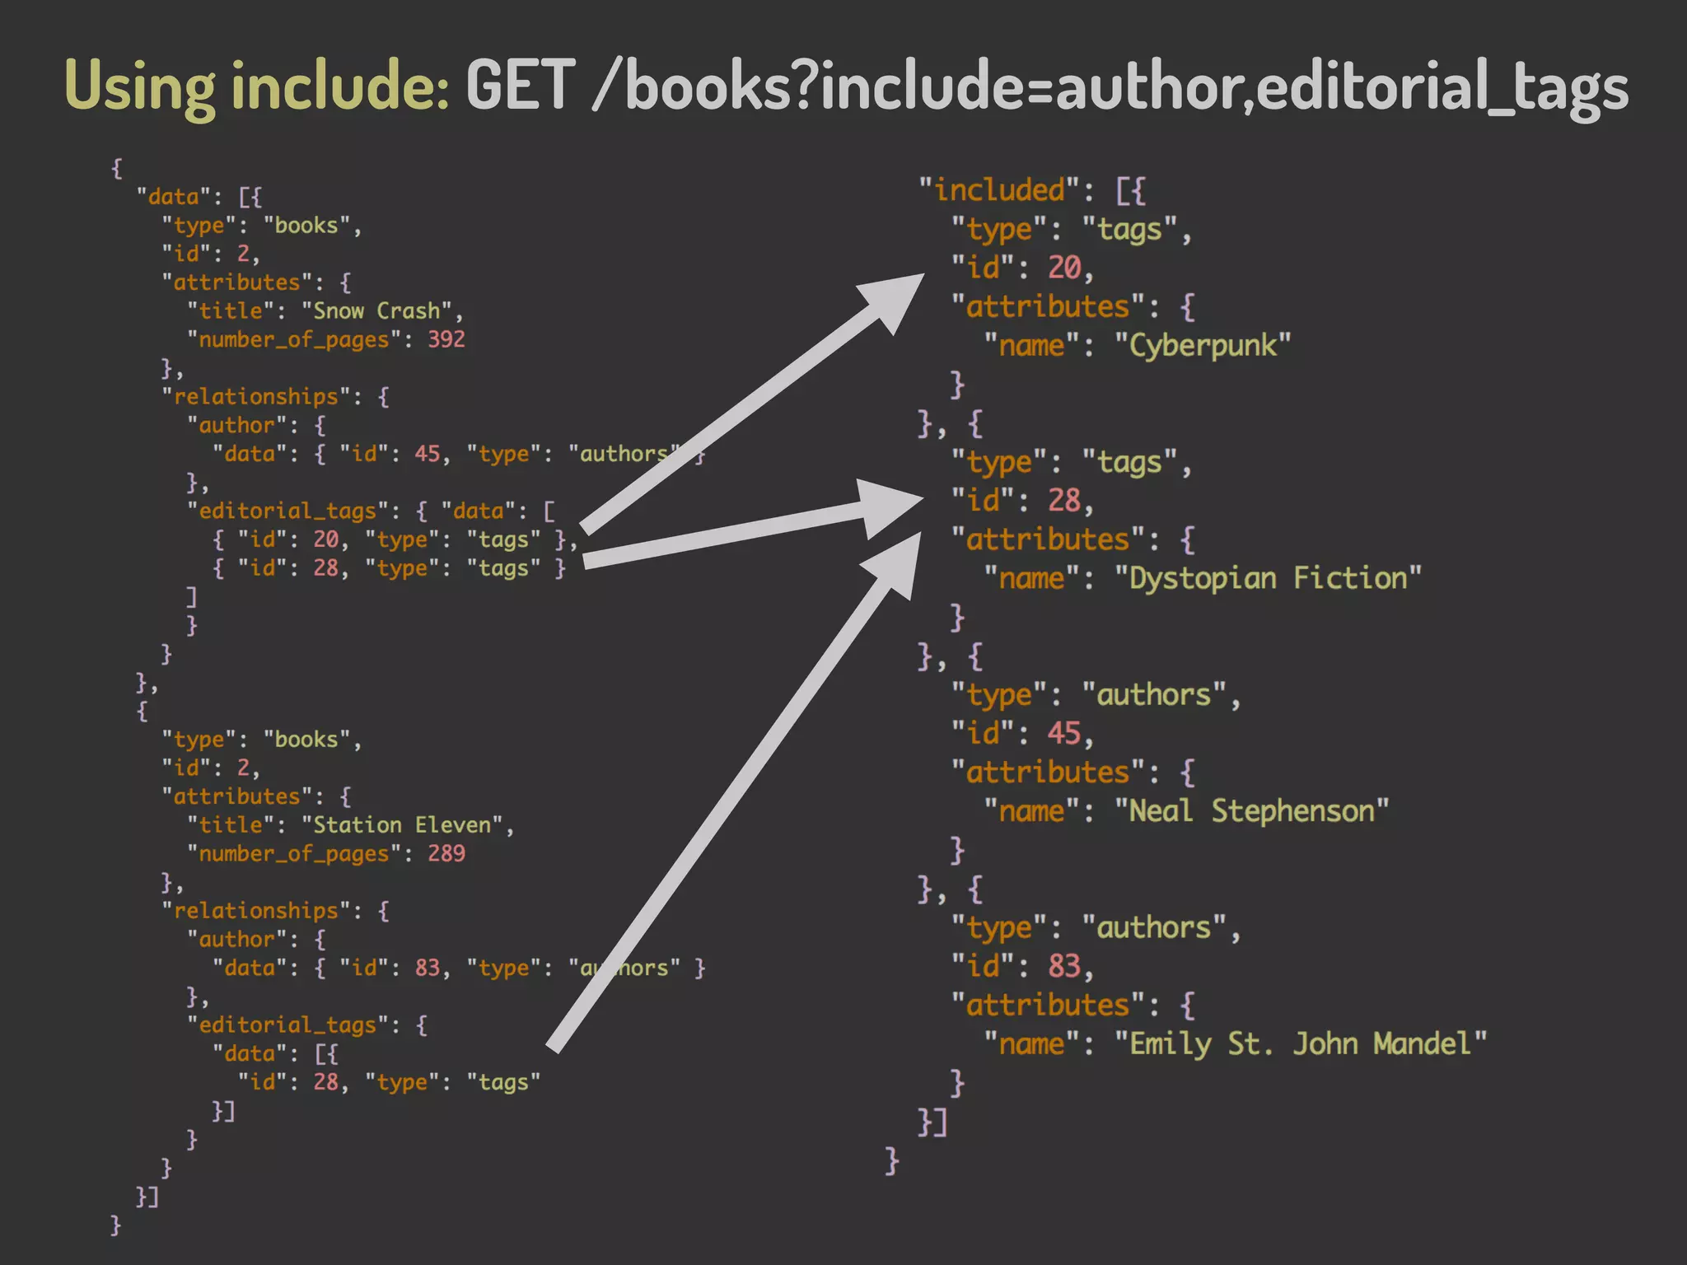The image size is (1687, 1265).
Task: Select the "name": "Emily St. John Mandel" line
Action: tap(1236, 1044)
